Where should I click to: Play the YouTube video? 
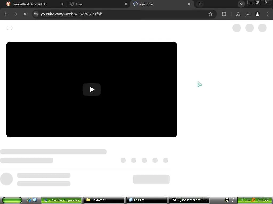92,90
